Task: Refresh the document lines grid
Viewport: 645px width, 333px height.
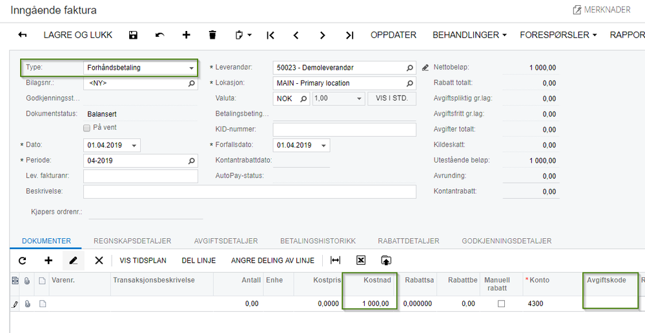Action: [x=22, y=260]
